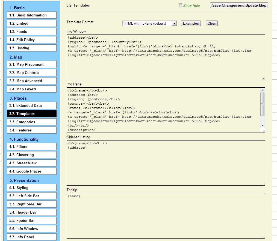277x241 pixels.
Task: Select 3.1. Extended Data
Action: click(32, 105)
